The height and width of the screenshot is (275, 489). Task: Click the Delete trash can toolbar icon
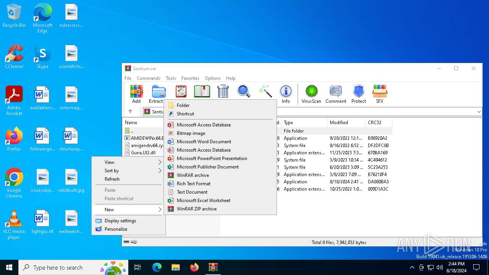coord(223,92)
